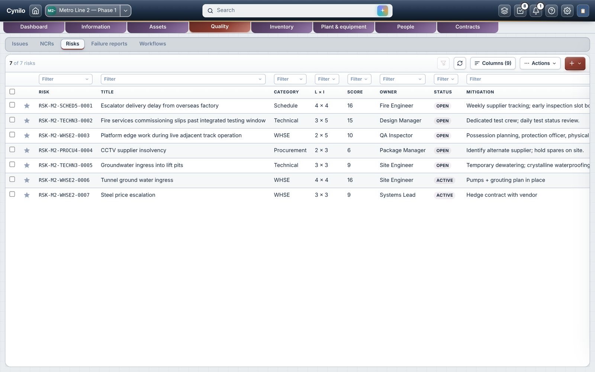Open the Status column filter dropdown
Viewport: 595px width, 372px height.
tap(446, 79)
